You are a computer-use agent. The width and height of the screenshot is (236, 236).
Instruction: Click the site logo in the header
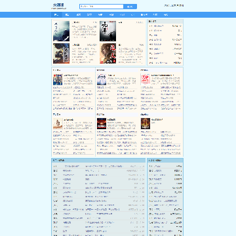58,6
